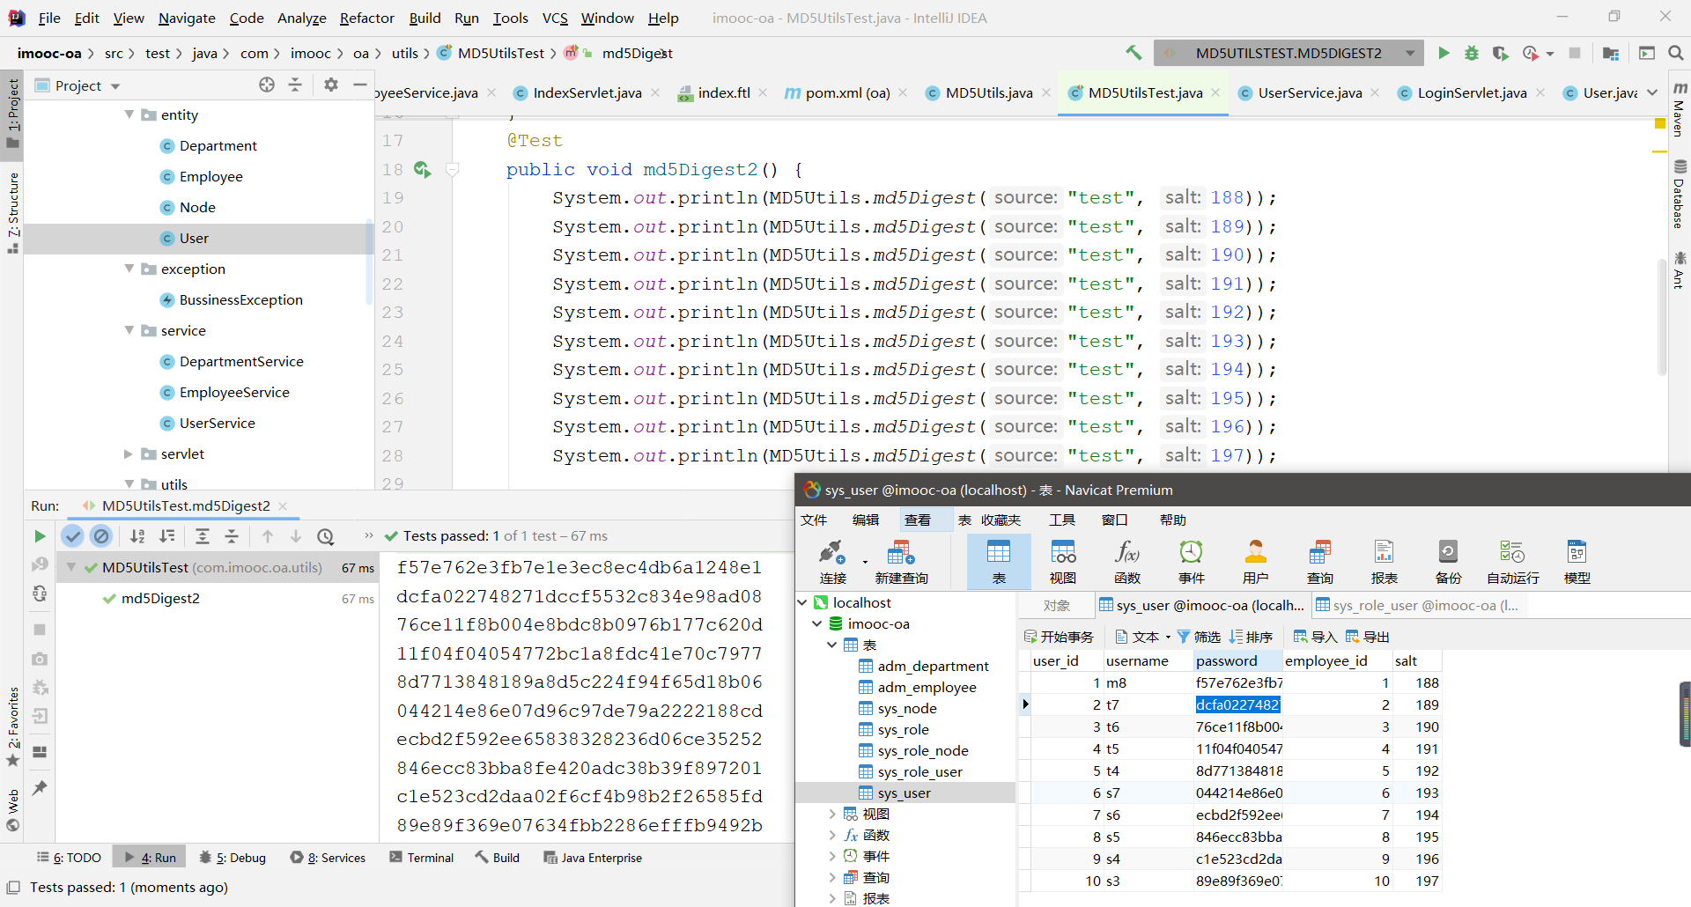Open Navicat 模型 model icon
1691x907 pixels.
(1577, 562)
